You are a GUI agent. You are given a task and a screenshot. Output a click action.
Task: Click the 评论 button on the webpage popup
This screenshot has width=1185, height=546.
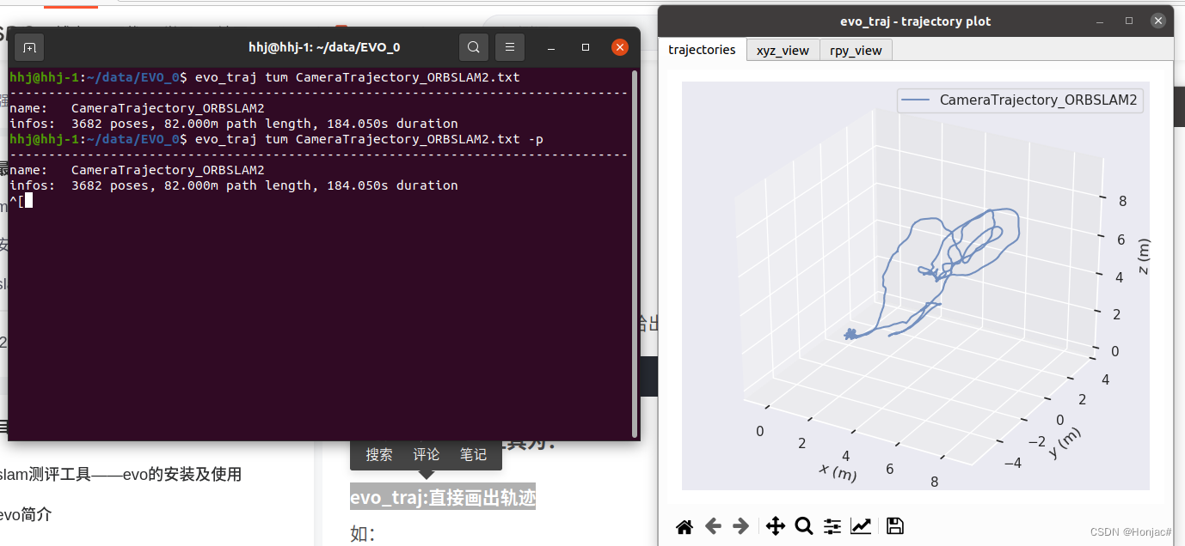click(x=426, y=454)
